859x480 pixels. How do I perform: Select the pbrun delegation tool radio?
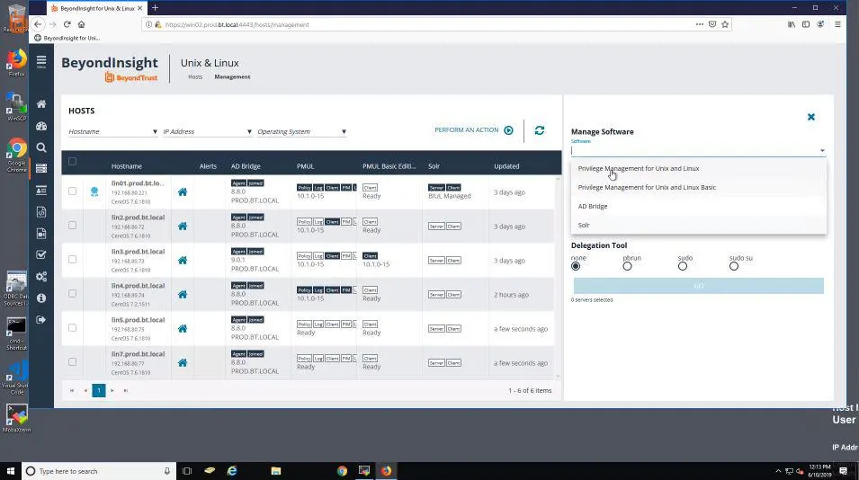click(x=627, y=266)
